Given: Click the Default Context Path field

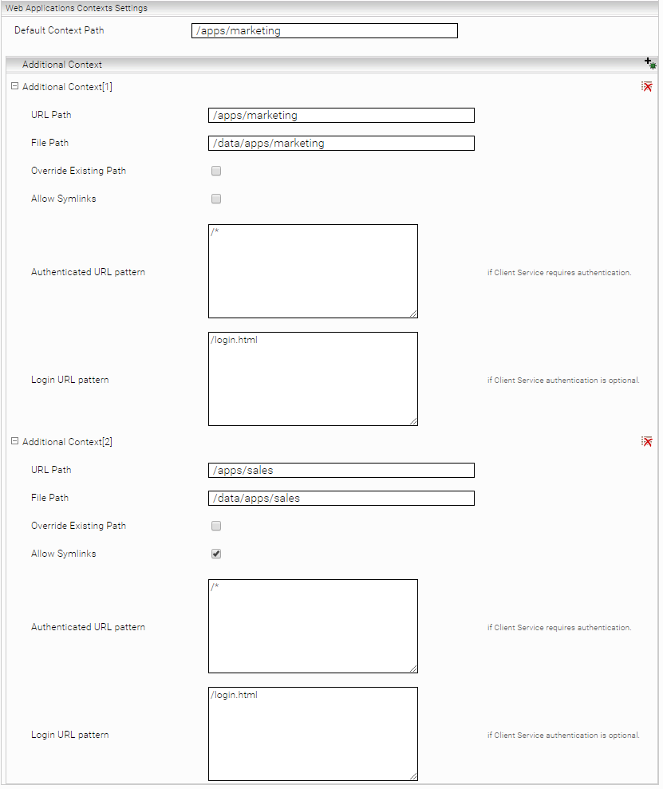Looking at the screenshot, I should click(x=325, y=31).
